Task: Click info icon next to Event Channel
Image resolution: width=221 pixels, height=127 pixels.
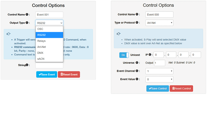Action: pyautogui.click(x=137, y=71)
